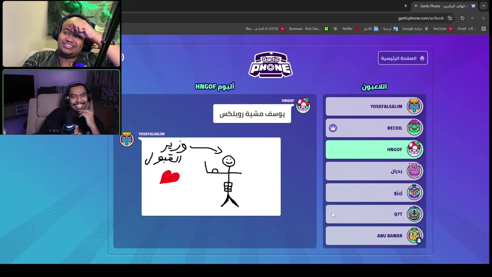Viewport: 492px width, 277px height.
Task: Select player YOSEFALSALIM in the list
Action: pos(374,106)
